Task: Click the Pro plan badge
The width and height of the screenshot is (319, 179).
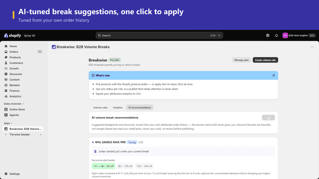Action: (x=115, y=60)
